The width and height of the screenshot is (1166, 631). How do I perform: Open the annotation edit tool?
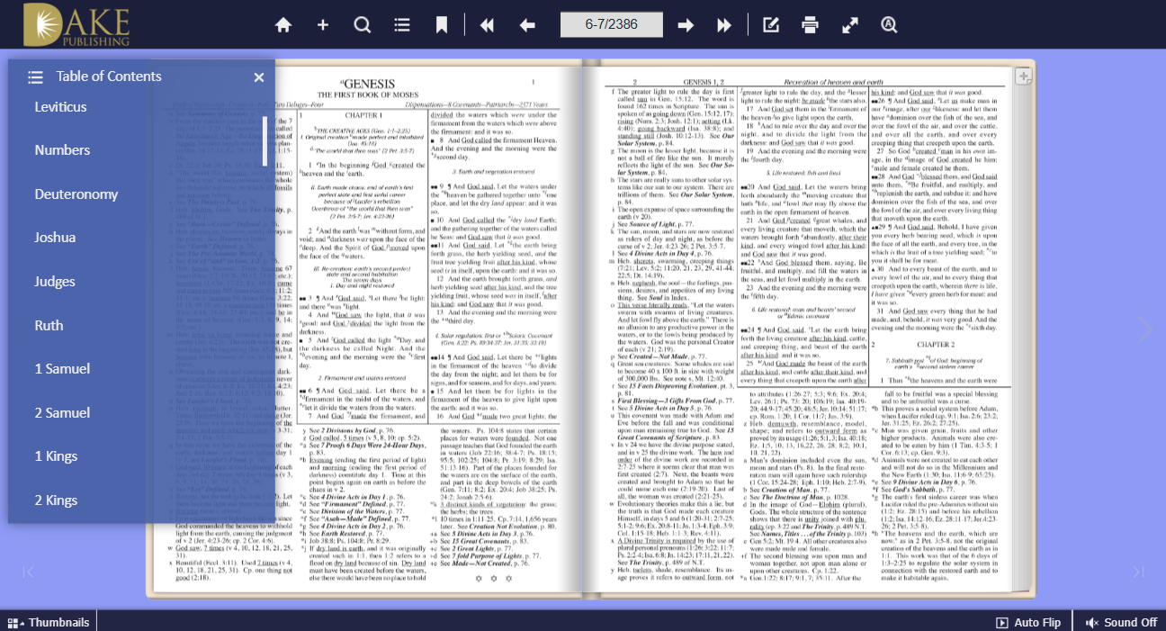(x=771, y=25)
